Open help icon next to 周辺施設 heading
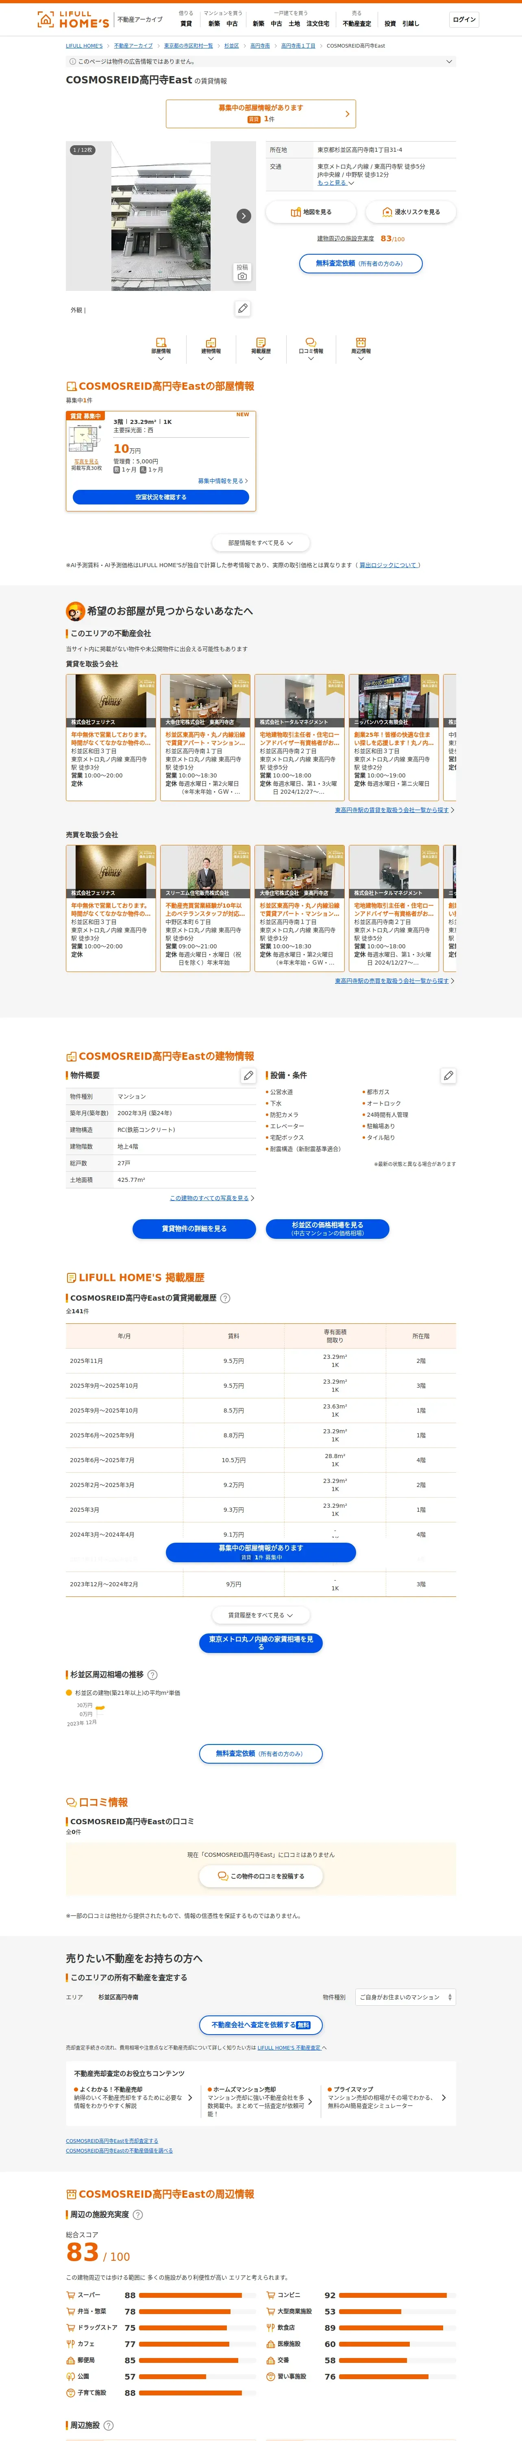The image size is (522, 2441). pyautogui.click(x=108, y=2425)
